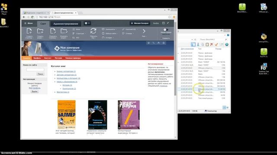This screenshot has height=155, width=277.
Task: Click the globe icon in Explorer toolbar
Action: (x=227, y=44)
